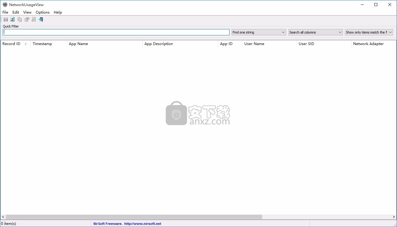The image size is (397, 227).
Task: Click the Exit door toolbar icon
Action: pyautogui.click(x=41, y=19)
